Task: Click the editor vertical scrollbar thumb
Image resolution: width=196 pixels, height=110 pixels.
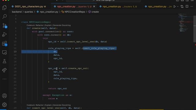Action: (x=195, y=29)
